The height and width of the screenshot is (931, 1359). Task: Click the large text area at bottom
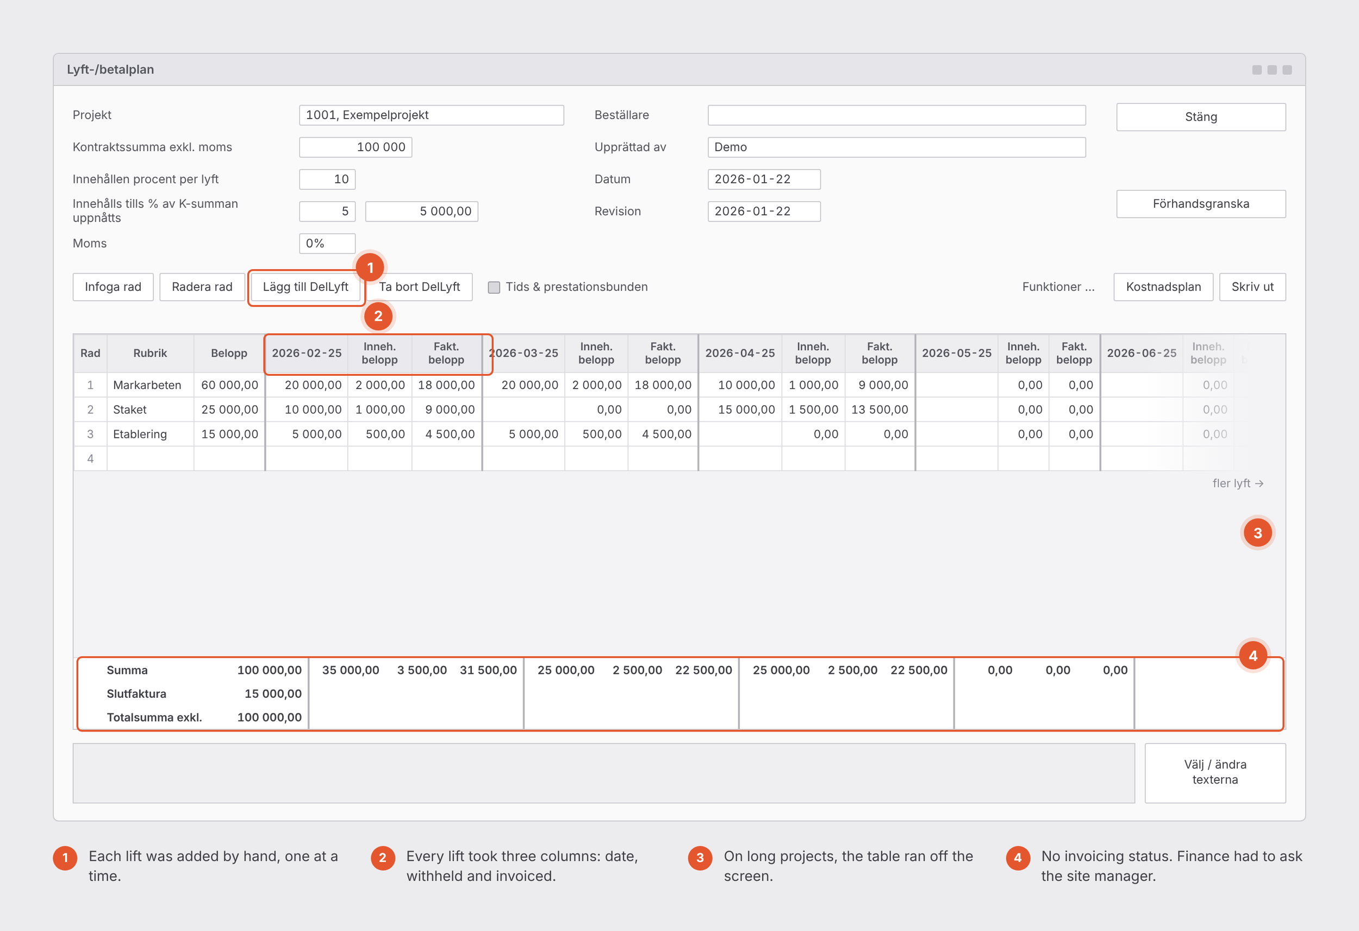pyautogui.click(x=603, y=773)
